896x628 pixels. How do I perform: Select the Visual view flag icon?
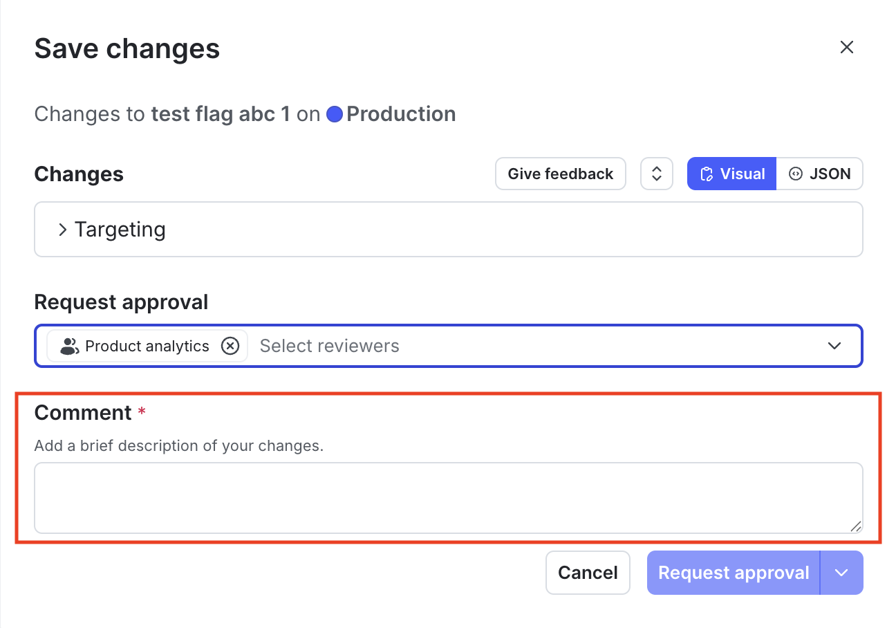(x=706, y=174)
